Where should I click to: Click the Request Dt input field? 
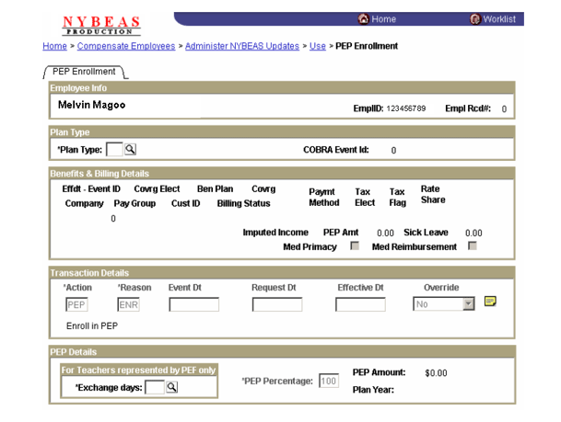pyautogui.click(x=277, y=304)
